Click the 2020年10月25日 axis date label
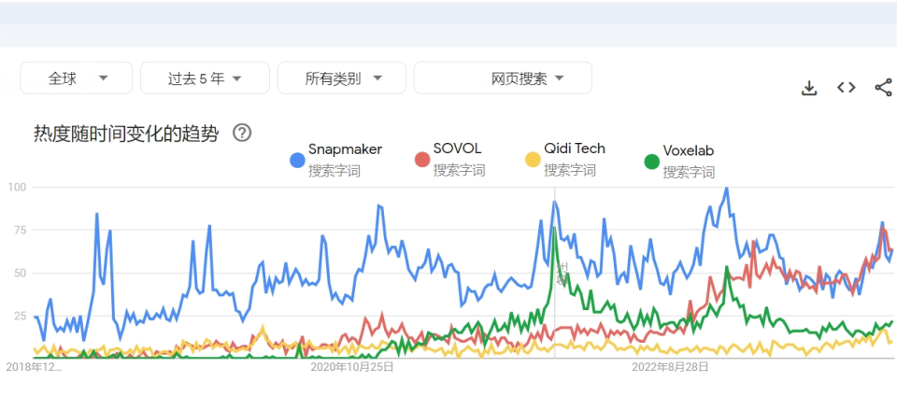Viewport: 897px width, 396px height. (351, 367)
